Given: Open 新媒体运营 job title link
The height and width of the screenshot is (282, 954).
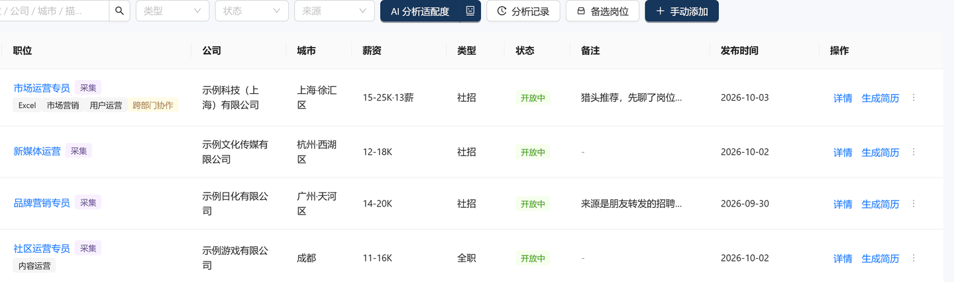Looking at the screenshot, I should coord(37,151).
